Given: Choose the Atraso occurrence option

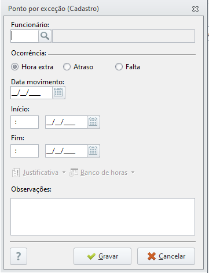Looking at the screenshot, I should (x=67, y=67).
